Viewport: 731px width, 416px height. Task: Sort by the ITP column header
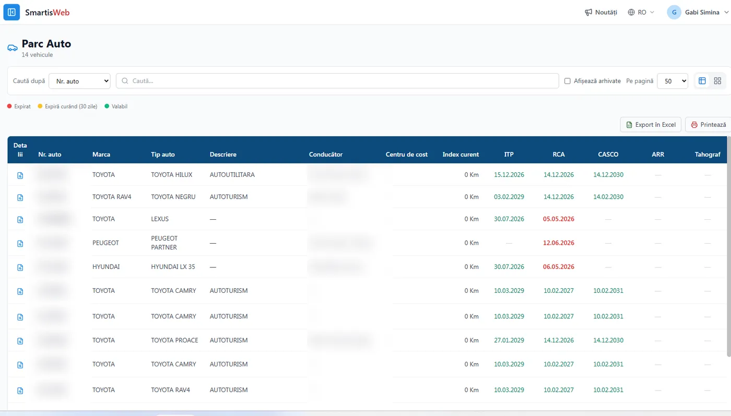point(509,154)
